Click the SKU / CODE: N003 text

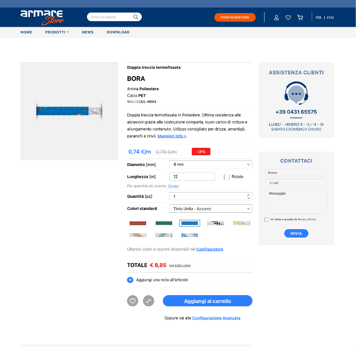point(142,101)
